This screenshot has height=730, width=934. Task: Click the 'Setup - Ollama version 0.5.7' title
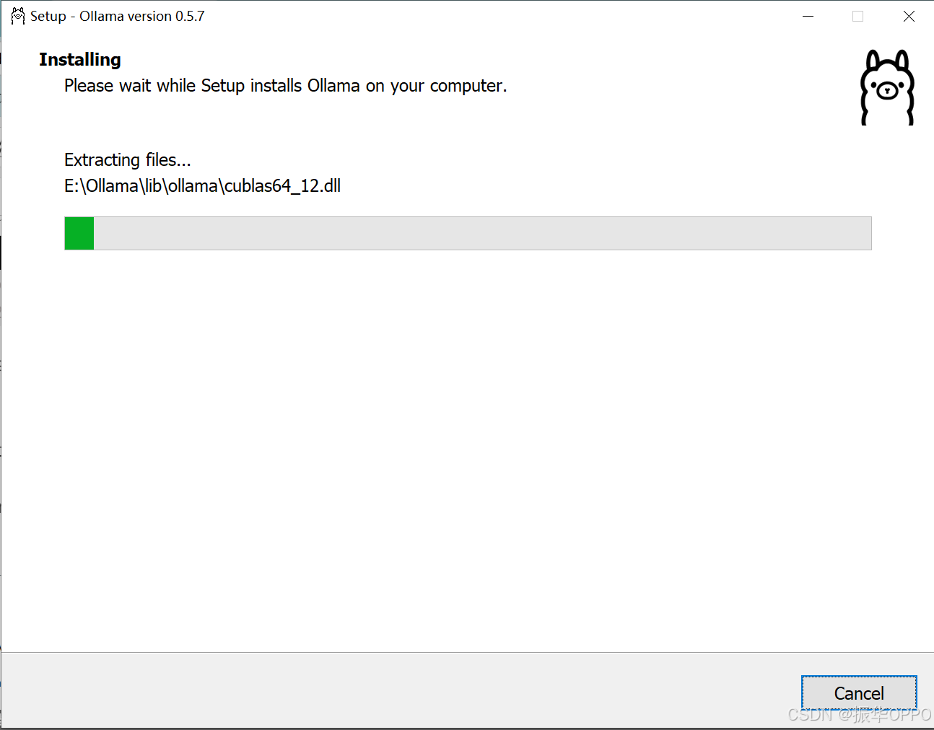click(118, 16)
